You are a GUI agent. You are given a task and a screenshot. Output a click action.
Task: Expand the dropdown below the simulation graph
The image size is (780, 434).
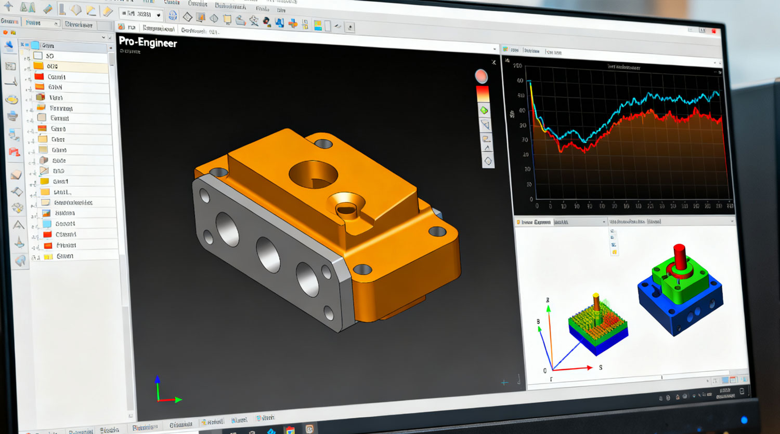pos(603,221)
